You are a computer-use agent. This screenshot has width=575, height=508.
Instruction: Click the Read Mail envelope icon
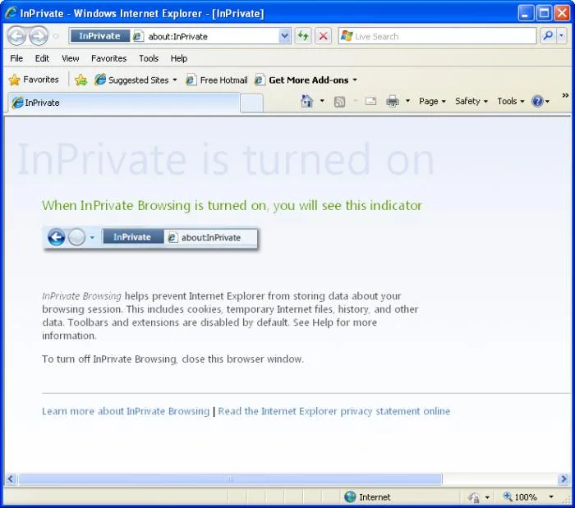click(x=370, y=101)
